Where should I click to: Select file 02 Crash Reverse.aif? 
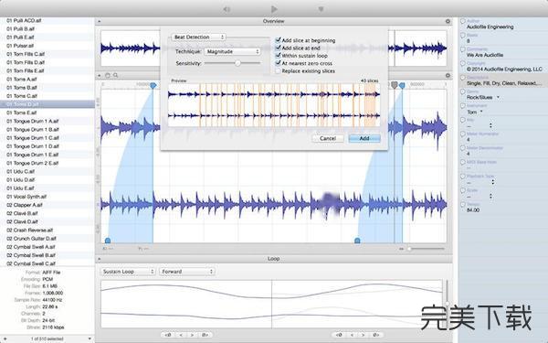pyautogui.click(x=47, y=230)
